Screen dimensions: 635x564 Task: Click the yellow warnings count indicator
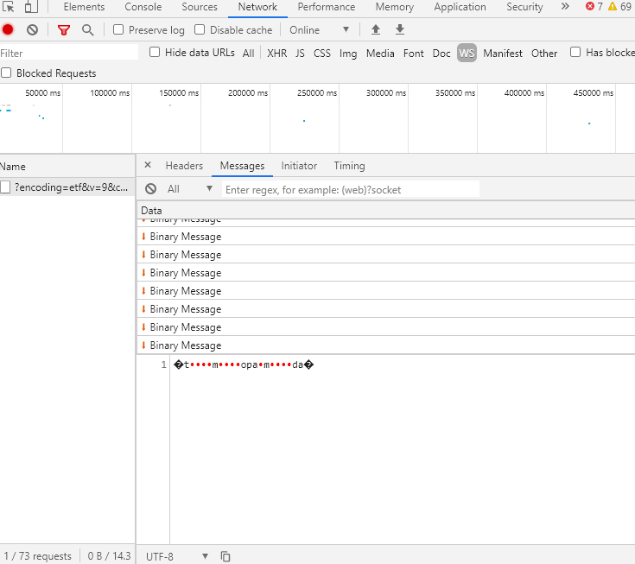[x=619, y=7]
